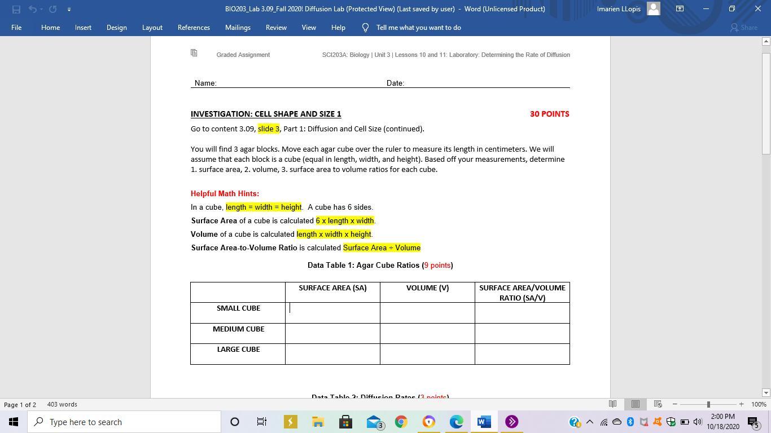Select the Design tab
This screenshot has height=433, width=771.
point(116,28)
